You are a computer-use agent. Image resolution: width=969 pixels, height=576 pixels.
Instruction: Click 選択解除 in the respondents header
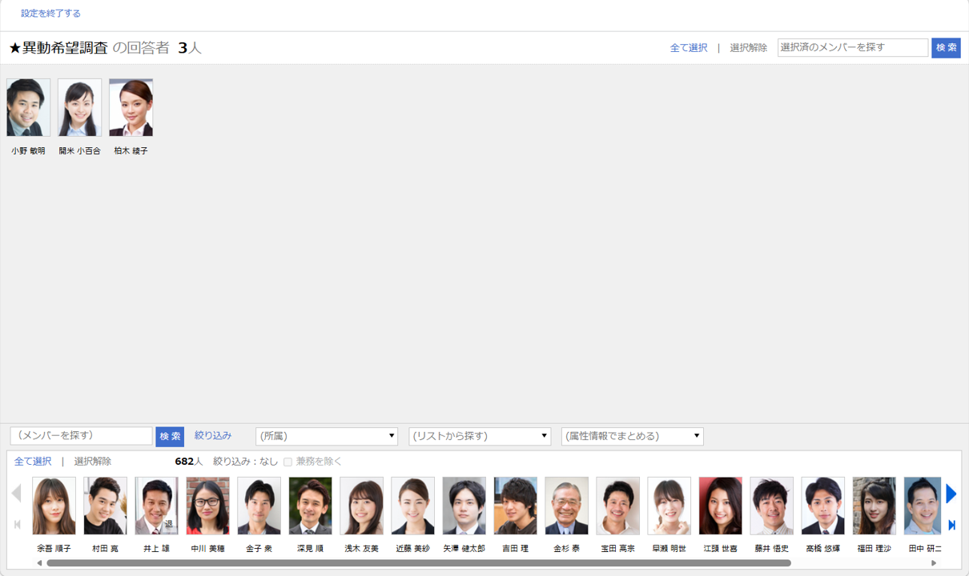pos(748,48)
